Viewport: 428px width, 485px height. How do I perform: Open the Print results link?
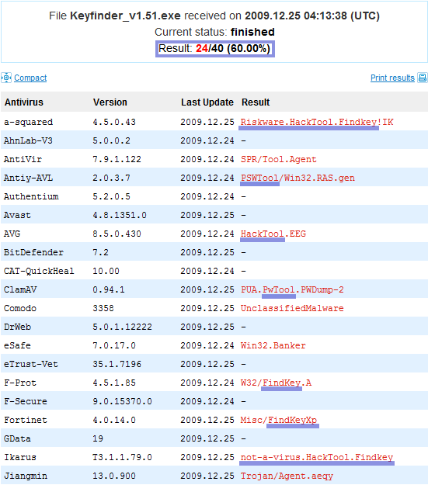tap(392, 78)
